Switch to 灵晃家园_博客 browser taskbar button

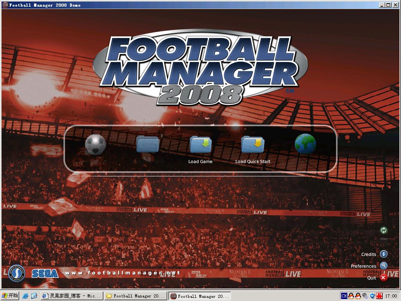point(72,296)
